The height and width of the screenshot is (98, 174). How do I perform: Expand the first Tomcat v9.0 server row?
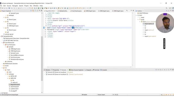[45, 72]
